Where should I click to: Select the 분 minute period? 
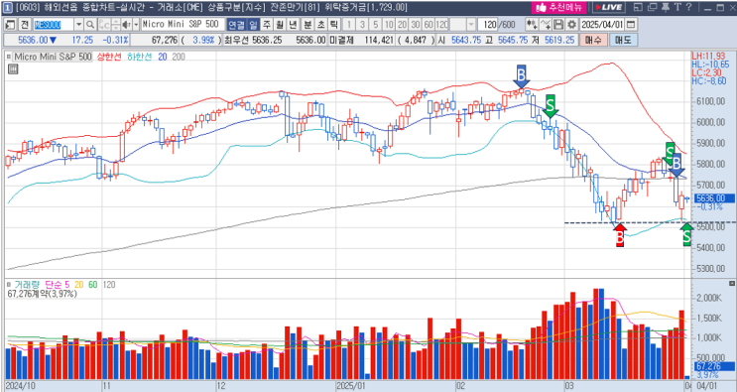(x=307, y=25)
